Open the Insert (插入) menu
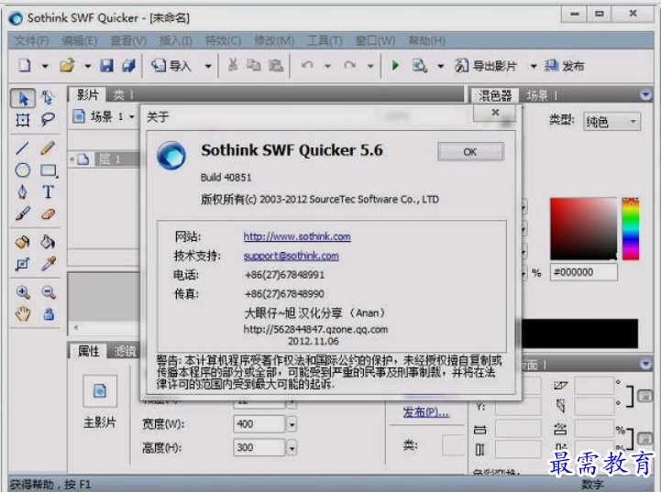The image size is (661, 492). pos(175,41)
